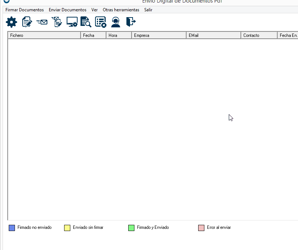Click the sign and send document icon
This screenshot has height=250, width=298.
point(57,22)
